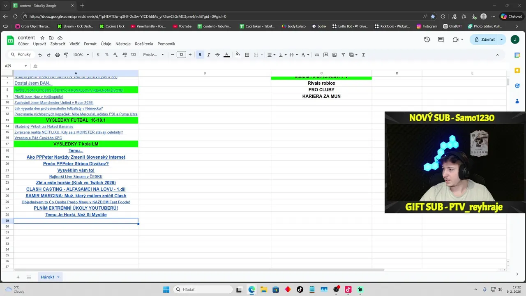Screen dimensions: 526x296
Task: Open the Formát menu
Action: 90,44
